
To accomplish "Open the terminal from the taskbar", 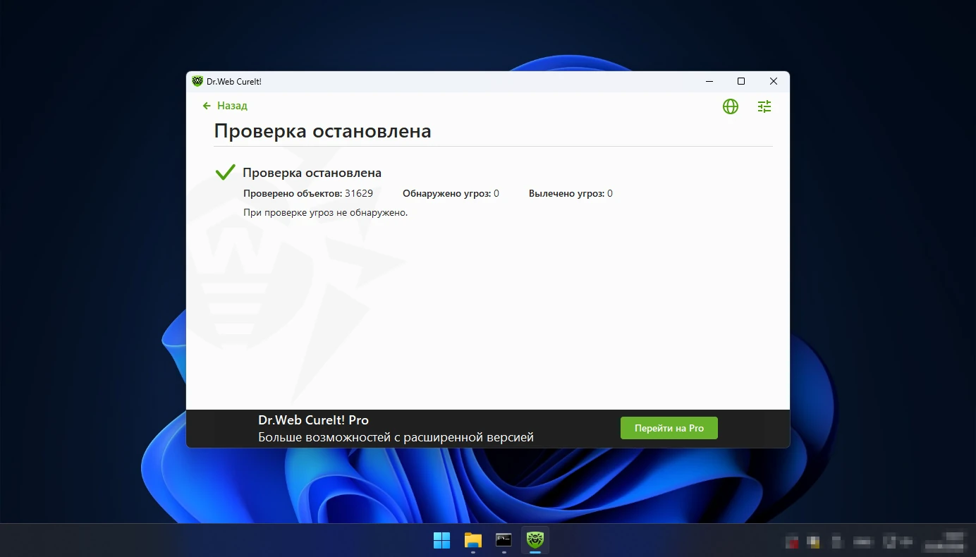I will (x=504, y=540).
